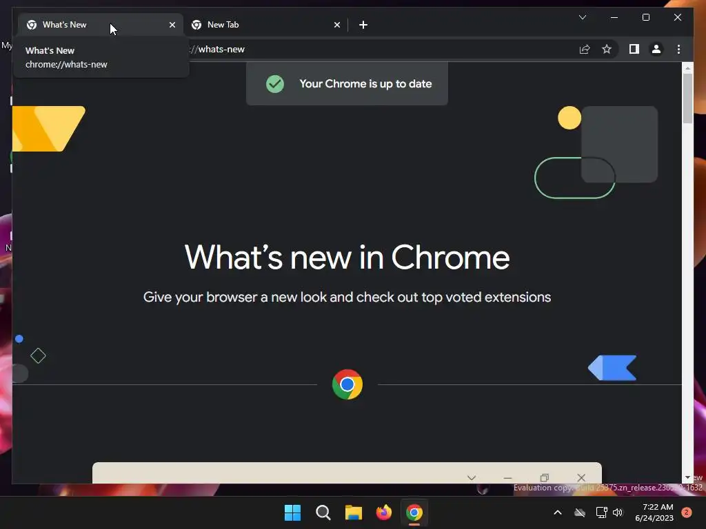Switch to the New Tab tab
The height and width of the screenshot is (529, 706).
coord(265,25)
